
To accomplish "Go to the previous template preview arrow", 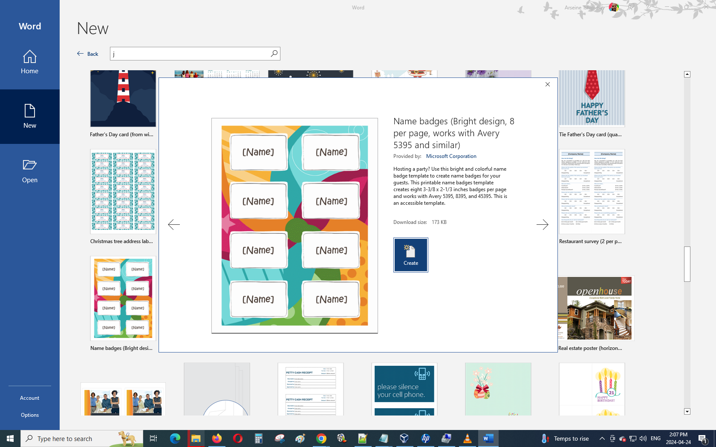I will click(x=174, y=224).
